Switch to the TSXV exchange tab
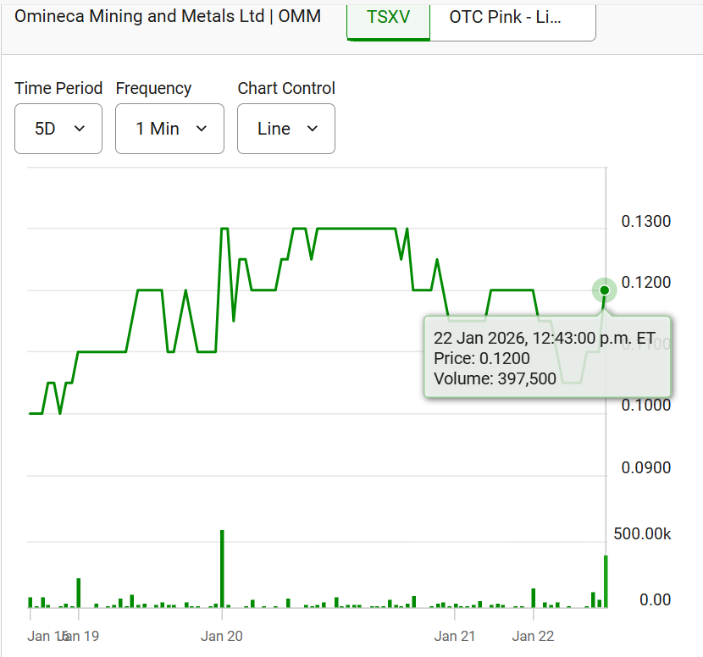The height and width of the screenshot is (657, 703). [x=388, y=22]
